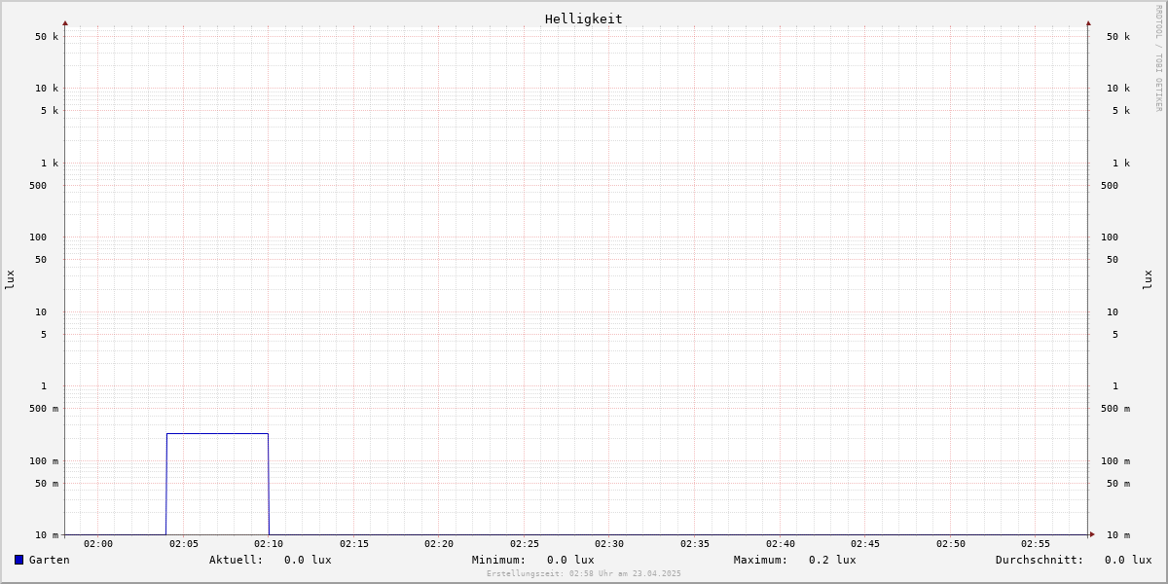Click the 02:25 time axis label
The height and width of the screenshot is (584, 1168).
coord(525,544)
